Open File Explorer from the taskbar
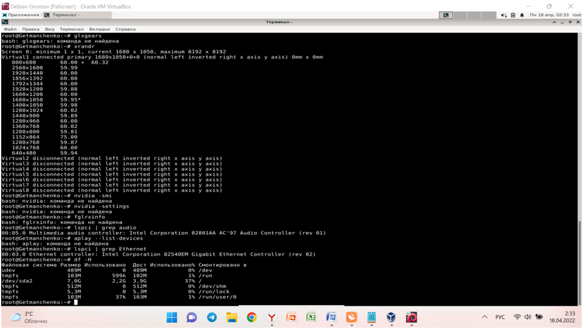583x329 pixels. pyautogui.click(x=232, y=317)
